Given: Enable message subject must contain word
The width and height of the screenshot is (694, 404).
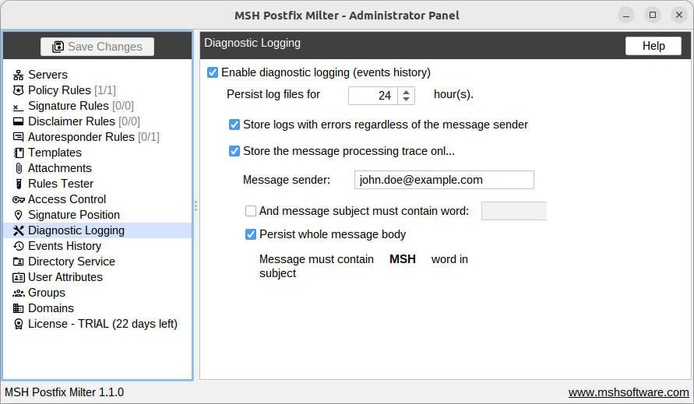Looking at the screenshot, I should coord(251,211).
